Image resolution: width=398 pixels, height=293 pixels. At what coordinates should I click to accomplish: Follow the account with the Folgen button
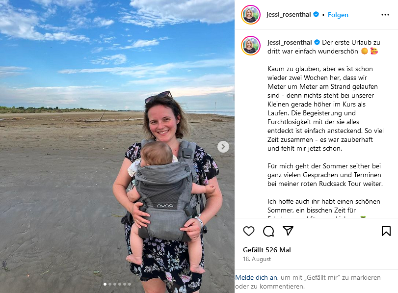click(338, 15)
